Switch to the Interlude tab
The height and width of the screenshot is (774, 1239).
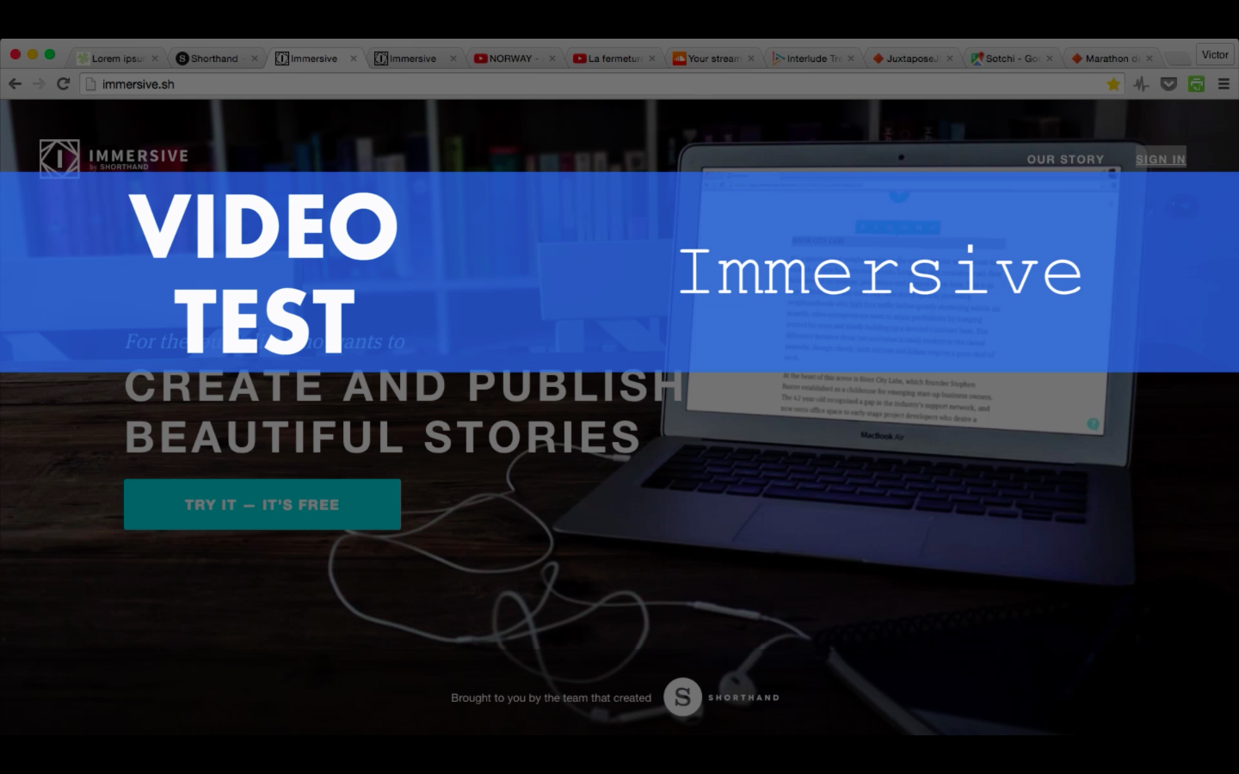click(x=811, y=58)
